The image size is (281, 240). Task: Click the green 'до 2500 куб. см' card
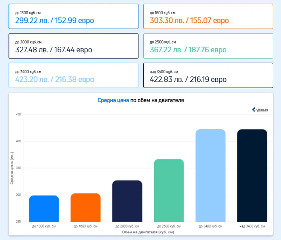coord(208,46)
